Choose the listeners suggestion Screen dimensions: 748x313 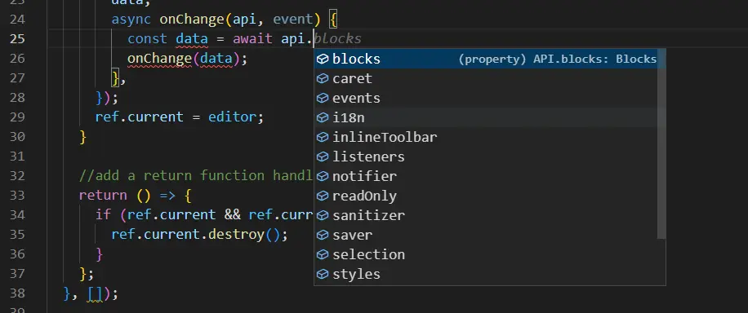tap(486, 156)
